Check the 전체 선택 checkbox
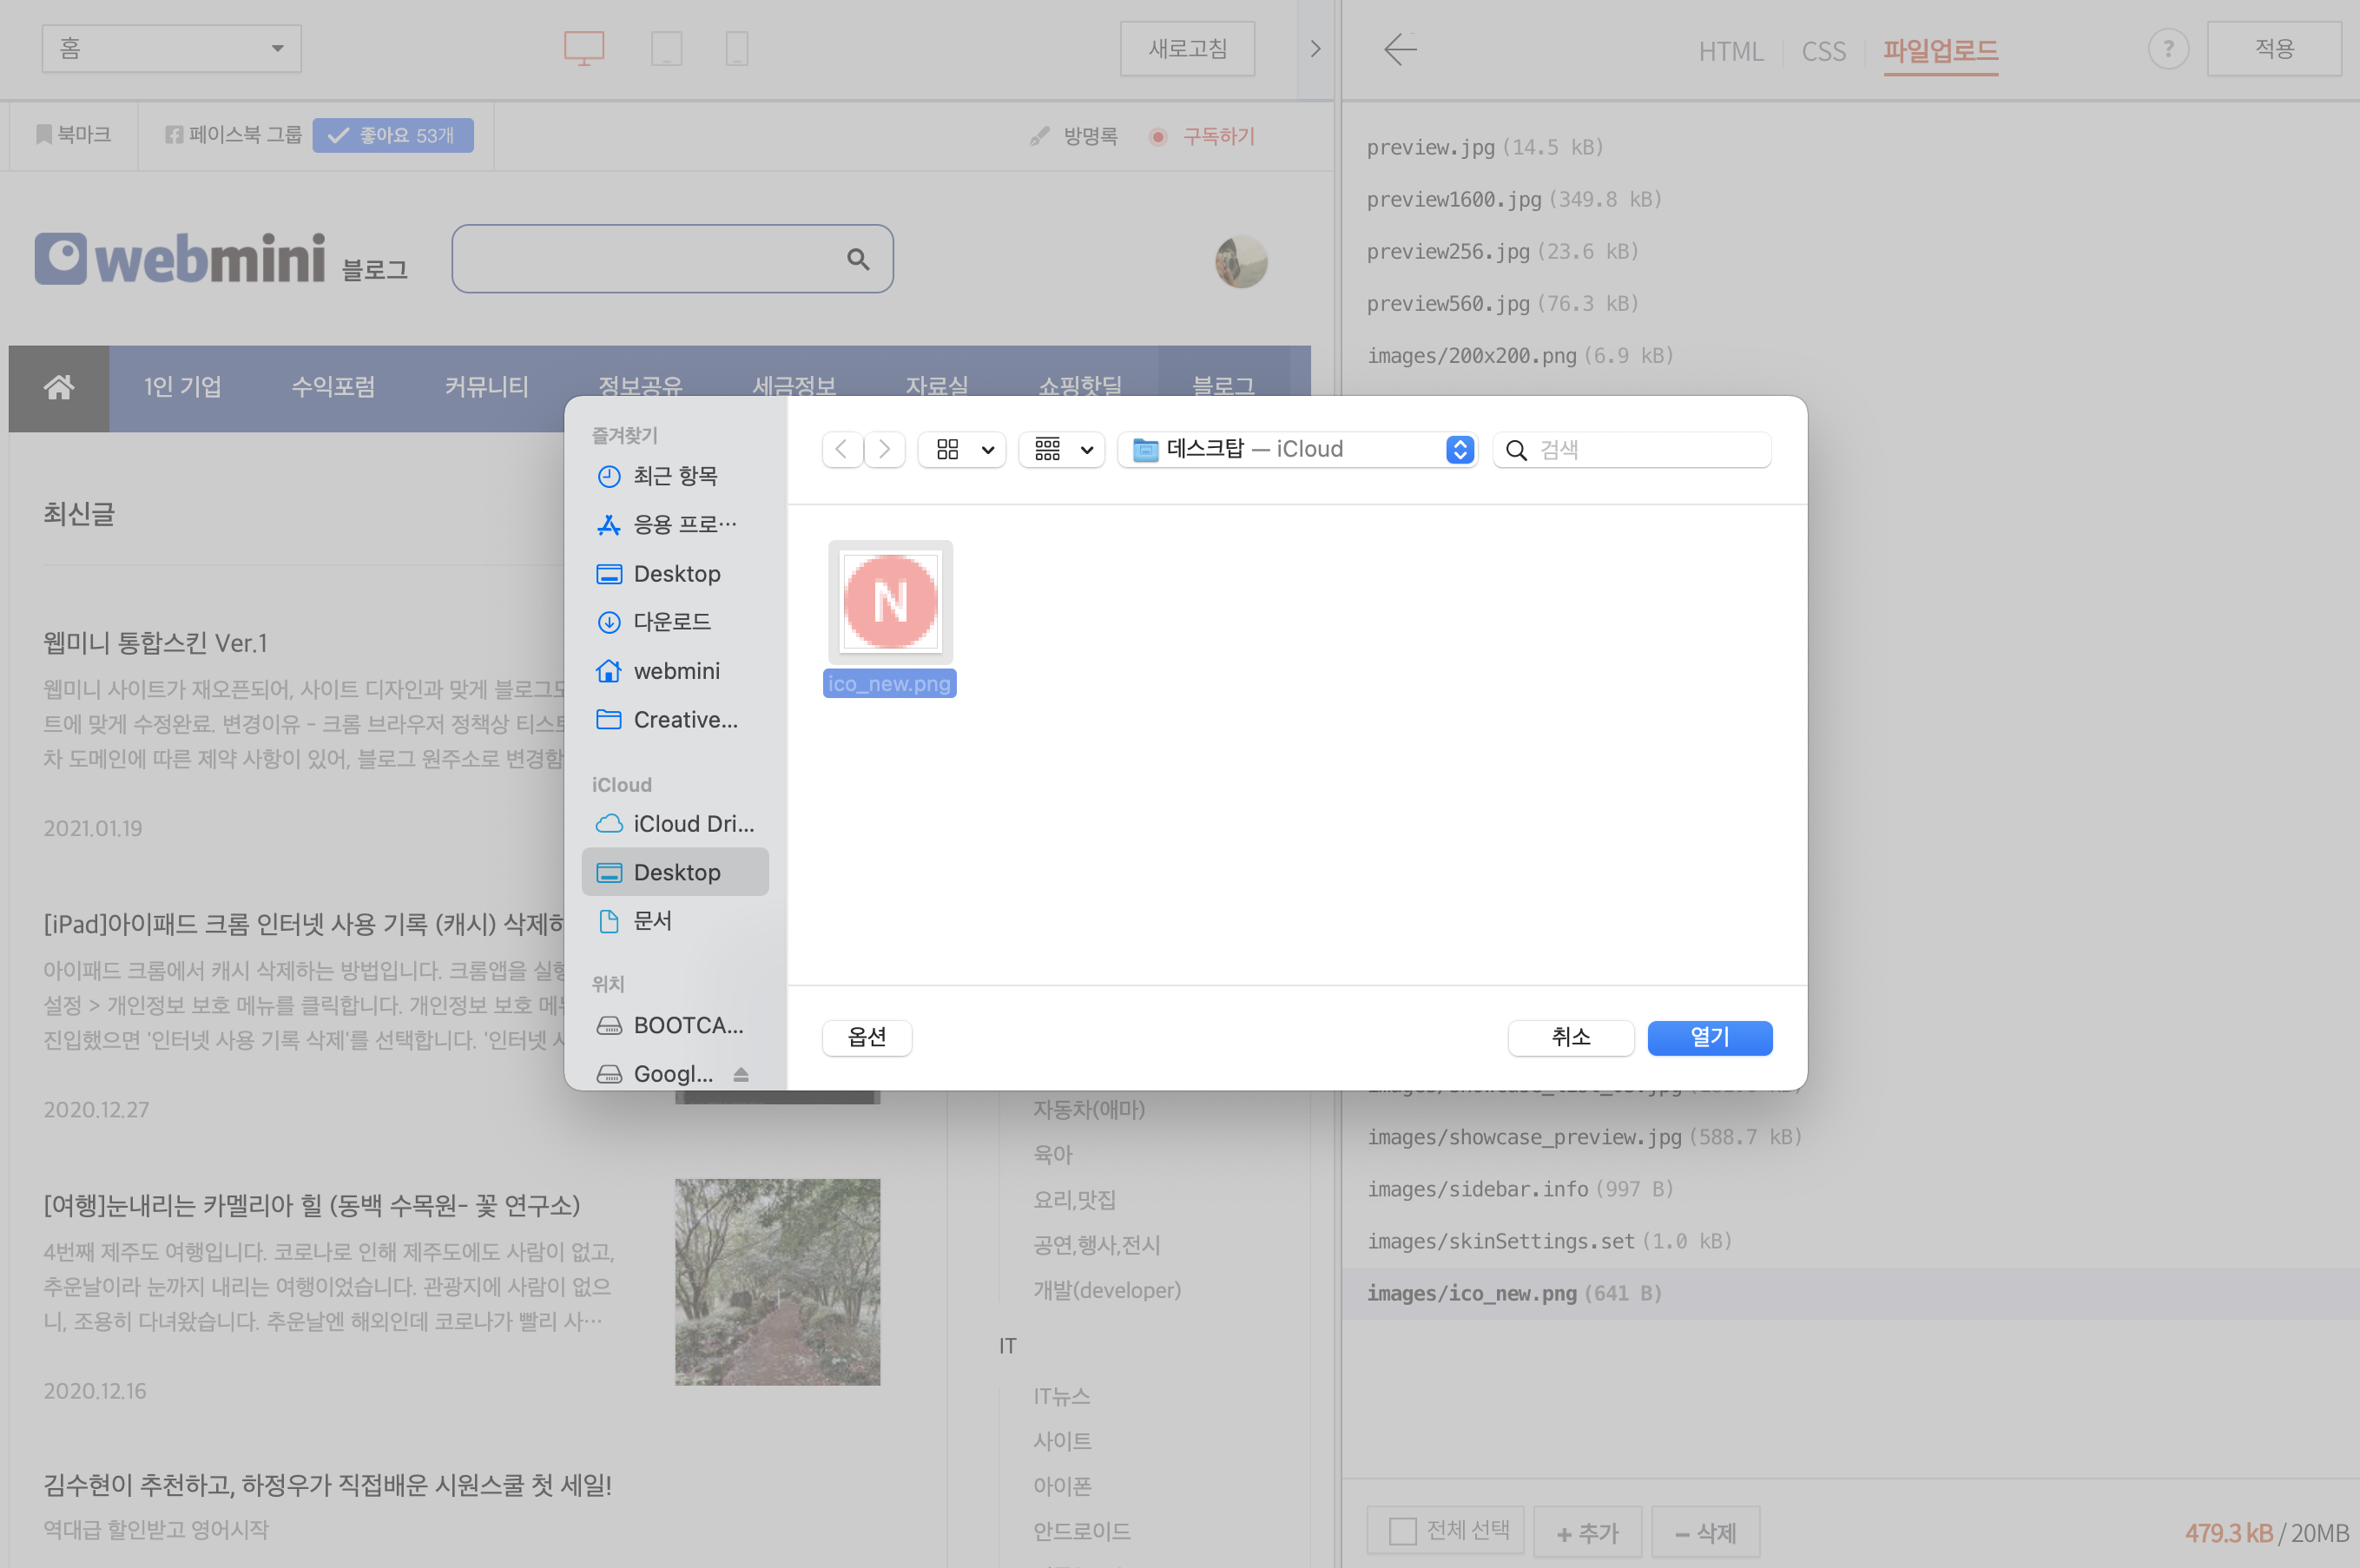The image size is (2360, 1568). point(1403,1531)
